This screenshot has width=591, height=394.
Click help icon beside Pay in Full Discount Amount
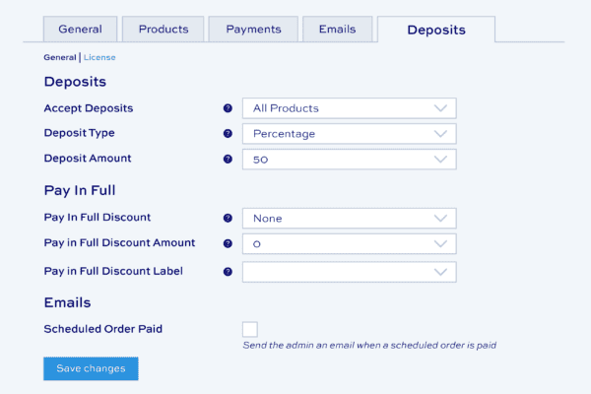pos(228,243)
